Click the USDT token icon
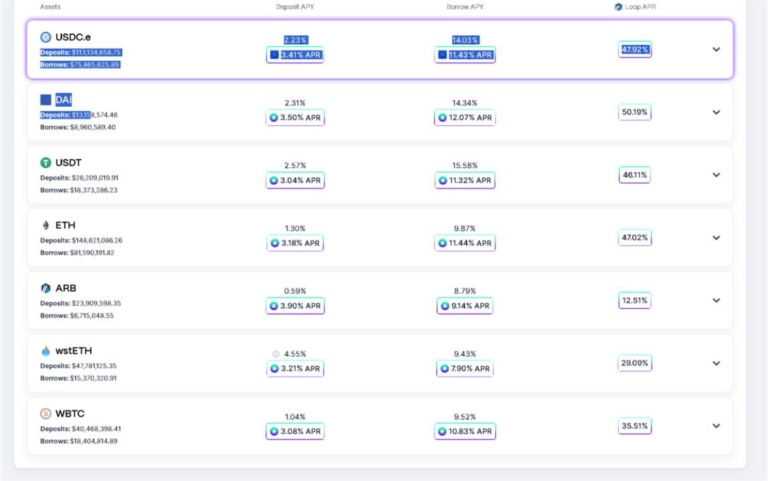Screen dimensions: 768x481 pyautogui.click(x=45, y=163)
